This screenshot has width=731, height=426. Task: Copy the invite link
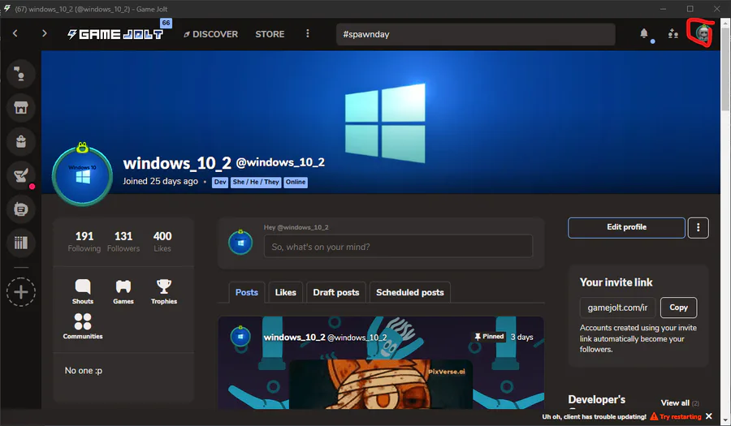click(678, 308)
